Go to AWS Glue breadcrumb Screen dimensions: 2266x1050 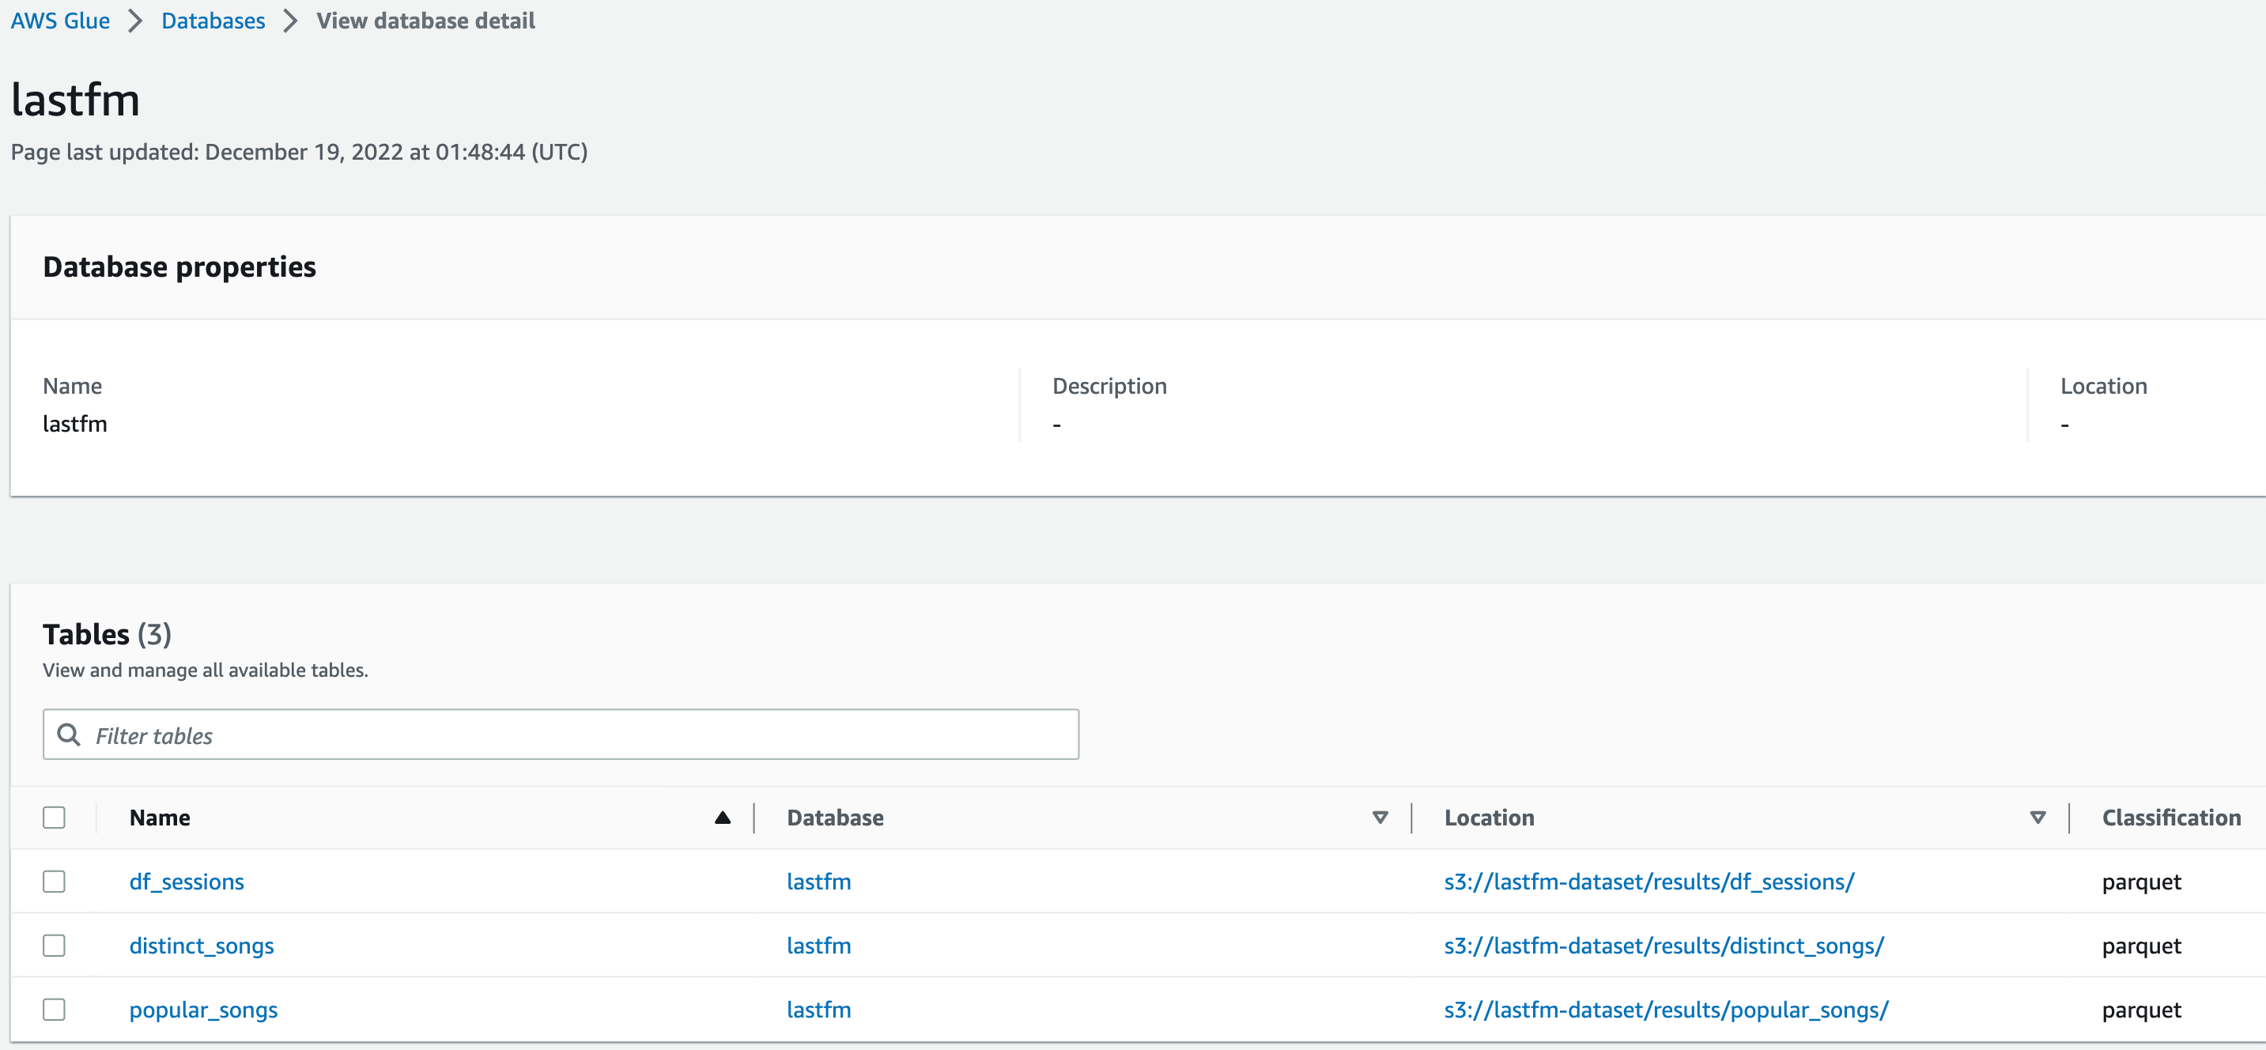(x=60, y=21)
